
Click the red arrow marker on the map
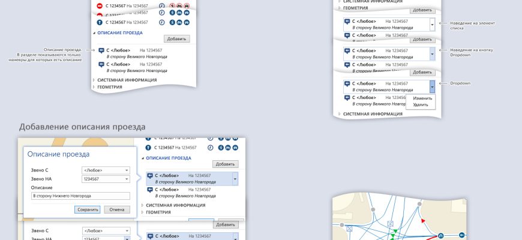(x=422, y=221)
